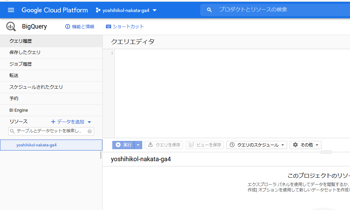This screenshot has width=350, height=210.
Task: Open その他 settings dropdown
Action: coord(306,145)
